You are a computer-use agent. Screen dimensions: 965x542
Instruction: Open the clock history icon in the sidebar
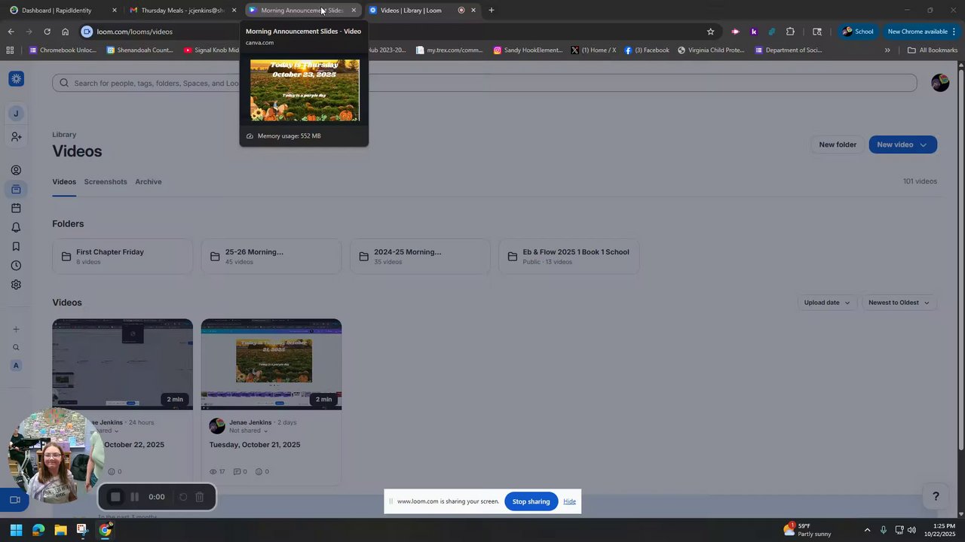point(16,266)
